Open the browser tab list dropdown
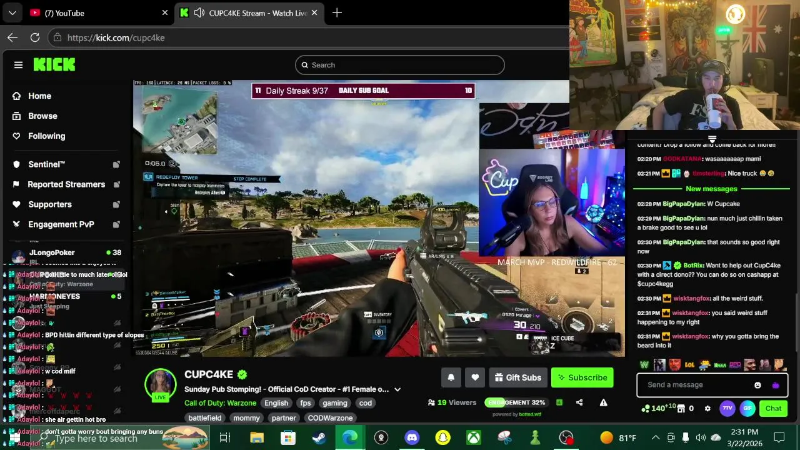Screen dimensions: 800x450 tap(12, 12)
